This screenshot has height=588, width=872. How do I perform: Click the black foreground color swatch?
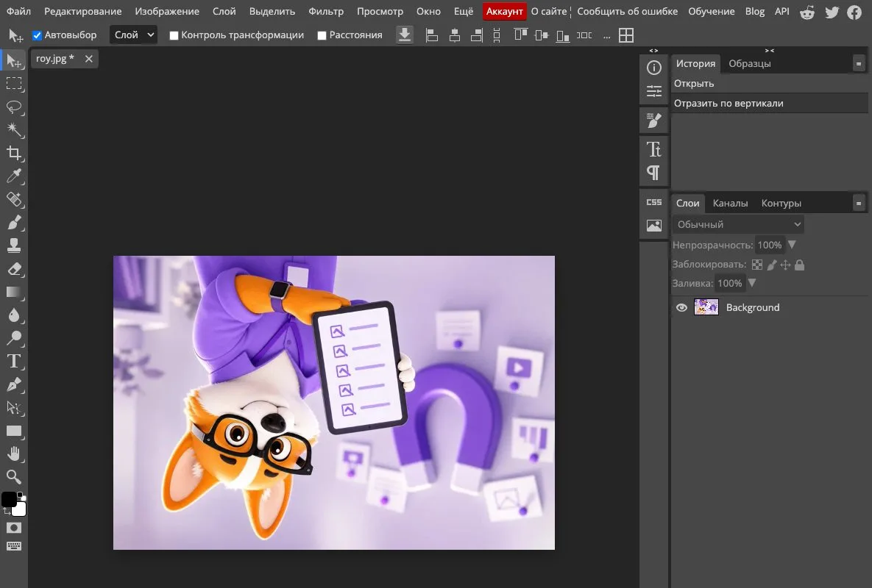click(x=9, y=499)
